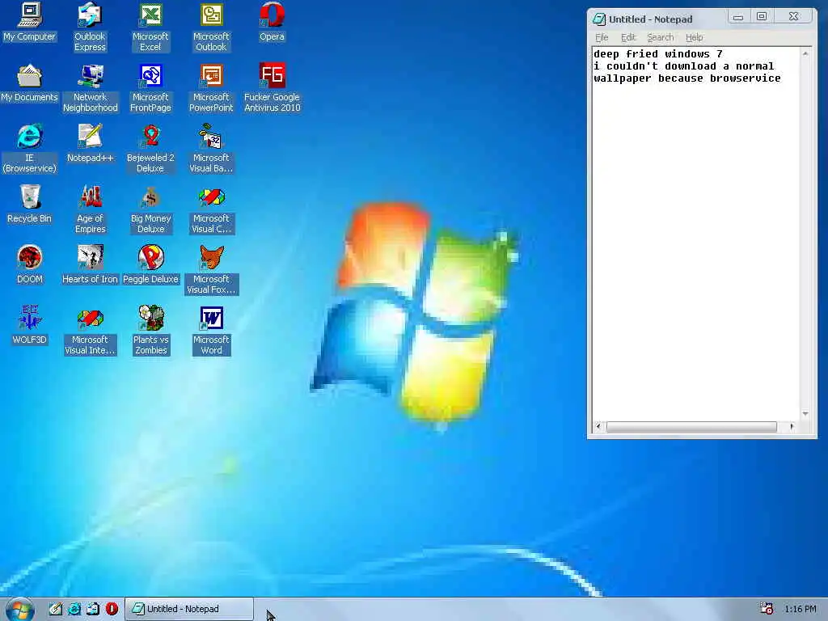The height and width of the screenshot is (621, 828).
Task: Click the Start button orb
Action: pyautogui.click(x=20, y=610)
